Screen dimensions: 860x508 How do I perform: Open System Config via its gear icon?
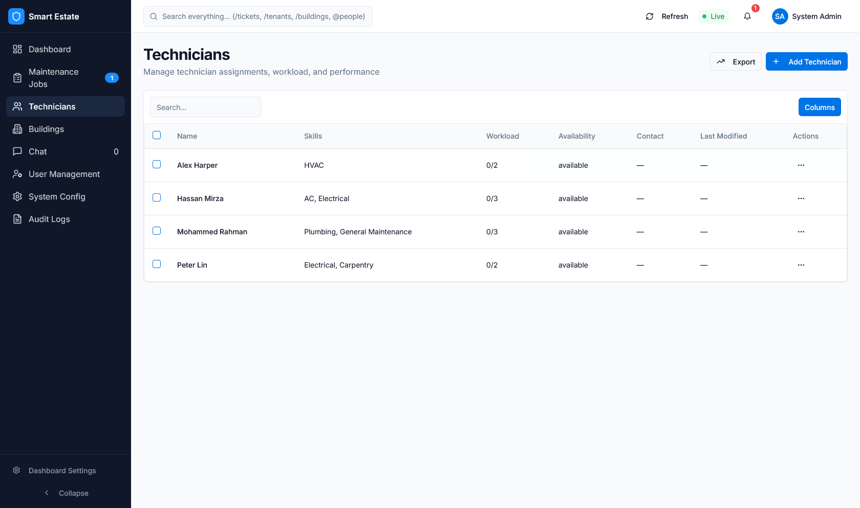click(17, 196)
